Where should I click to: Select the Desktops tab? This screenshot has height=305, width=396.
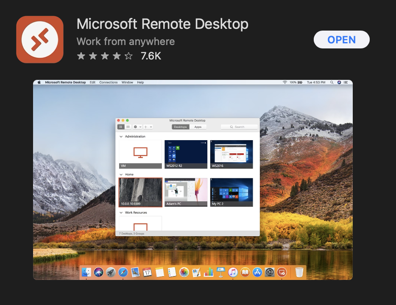(180, 127)
